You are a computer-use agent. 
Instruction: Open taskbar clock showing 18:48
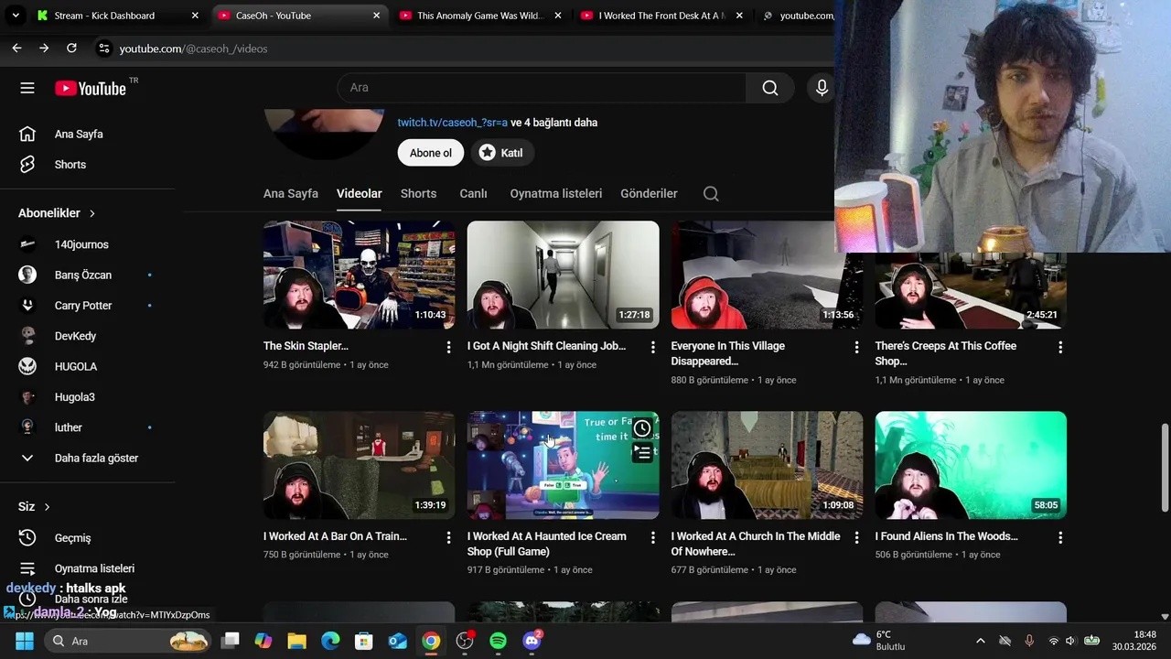click(x=1133, y=641)
